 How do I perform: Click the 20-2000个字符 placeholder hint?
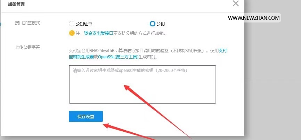(171, 71)
